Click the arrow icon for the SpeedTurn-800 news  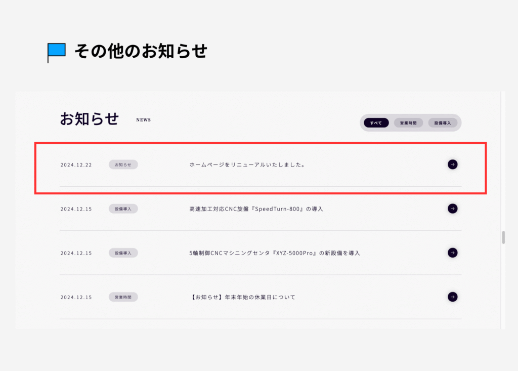point(452,209)
